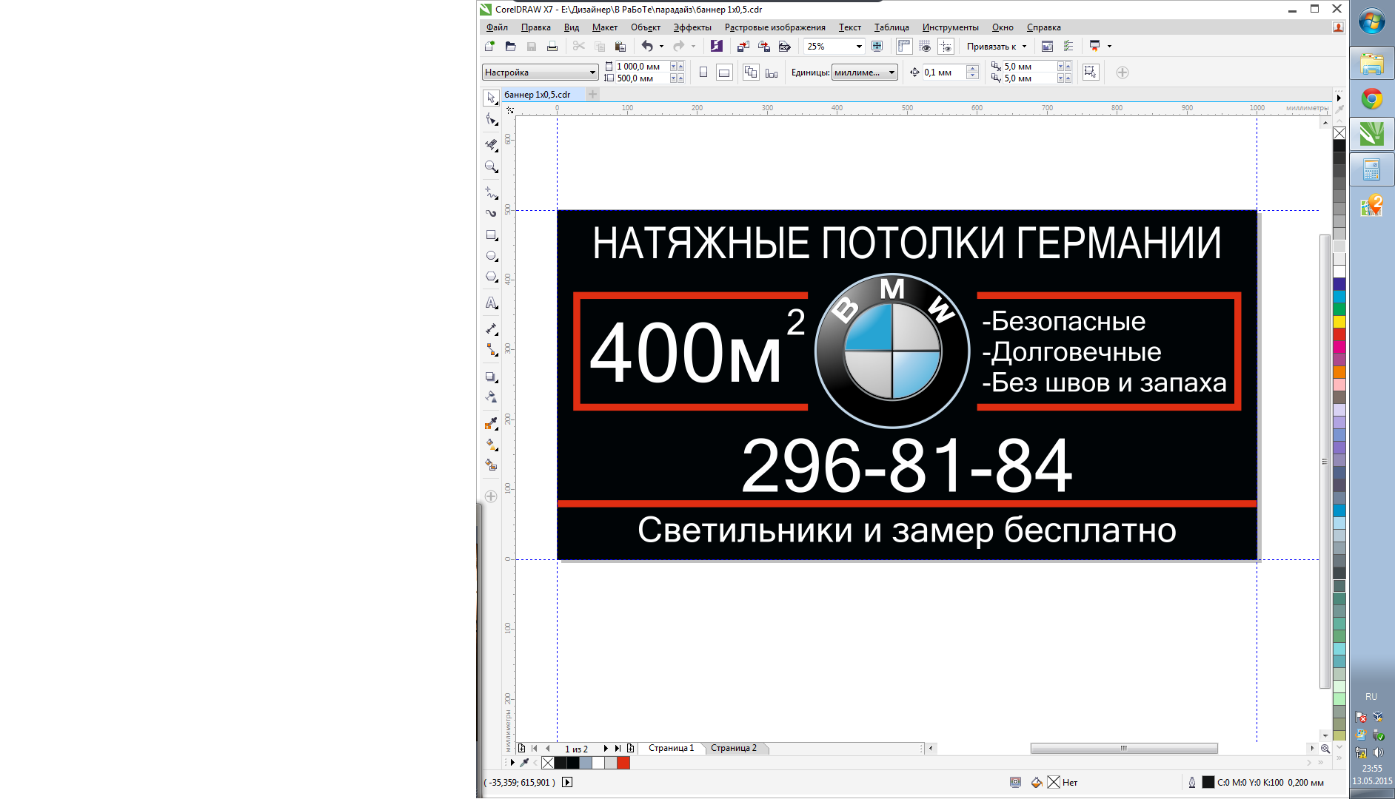The height and width of the screenshot is (799, 1395).
Task: Open a new document tab with plus
Action: point(592,95)
